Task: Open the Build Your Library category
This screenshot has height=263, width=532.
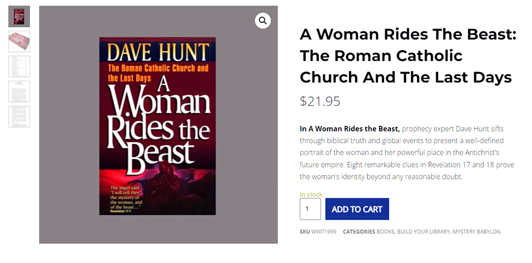Action: click(423, 232)
